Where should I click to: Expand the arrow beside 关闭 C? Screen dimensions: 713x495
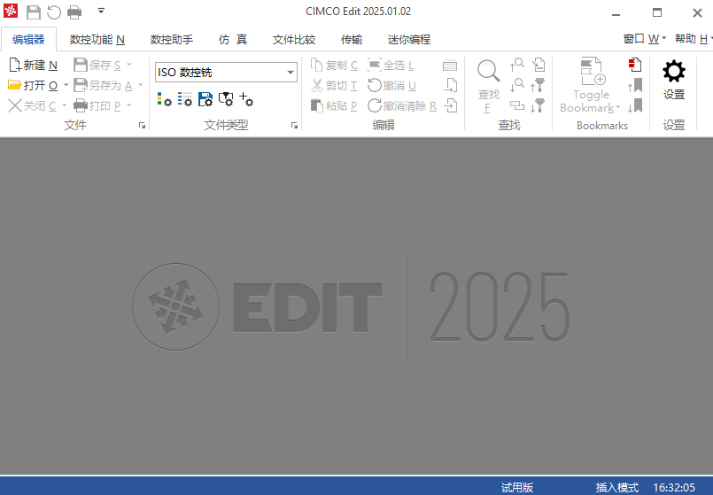tap(64, 105)
